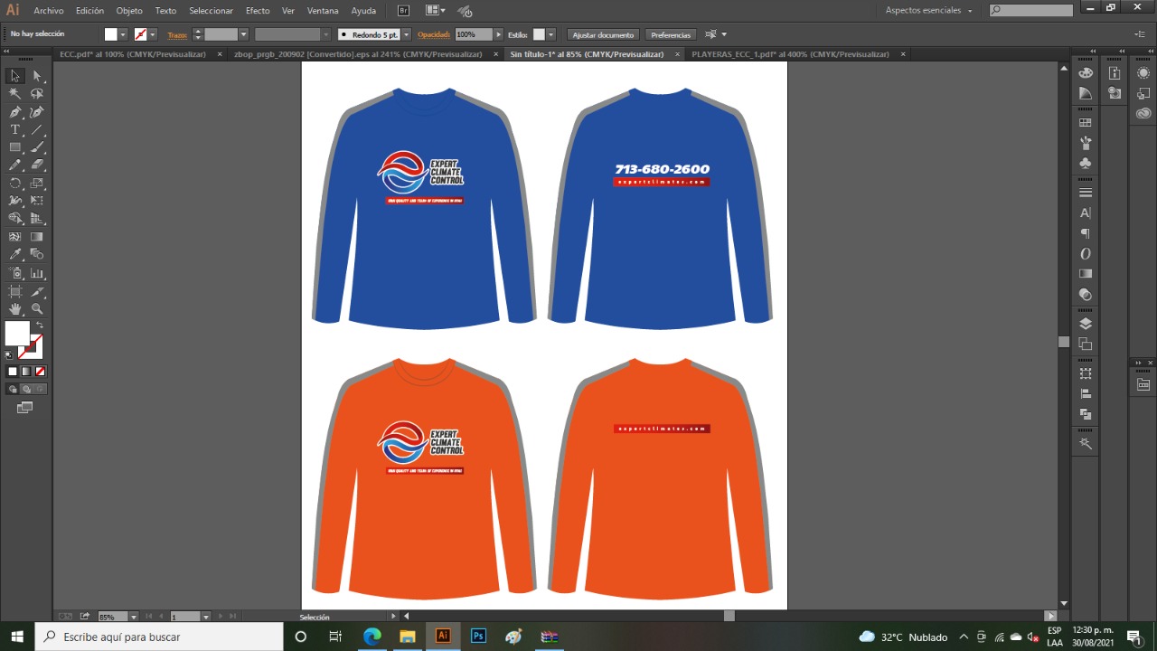Open stroke color dropdown in control bar
The width and height of the screenshot is (1157, 651).
click(153, 34)
